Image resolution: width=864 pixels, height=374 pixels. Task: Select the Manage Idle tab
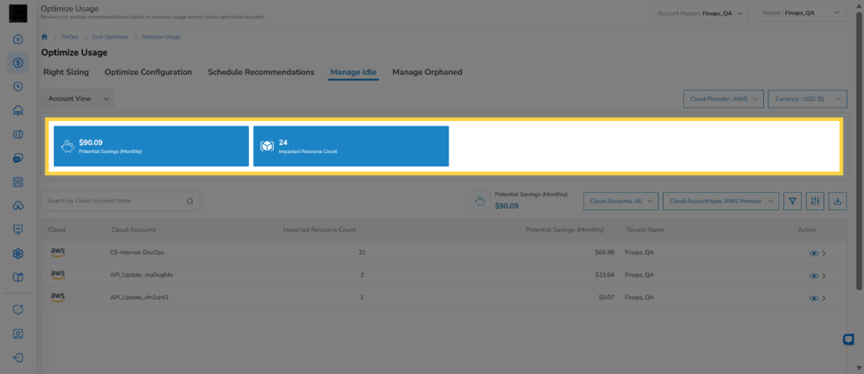(x=354, y=72)
